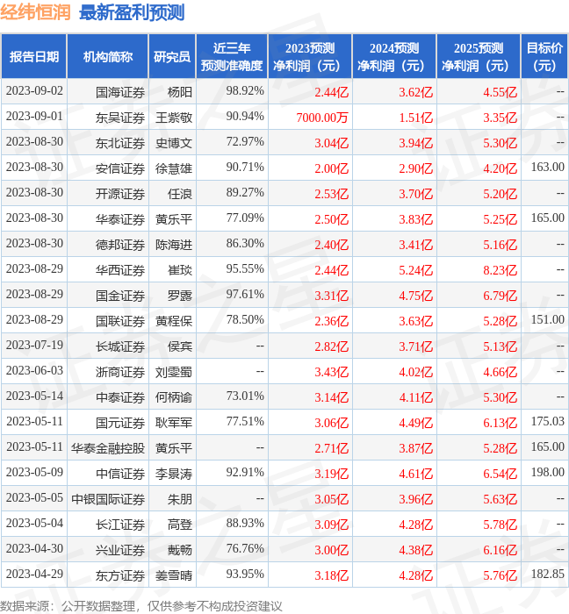The image size is (569, 614).
Task: Click accuracy value 77.09%
Action: tap(245, 218)
